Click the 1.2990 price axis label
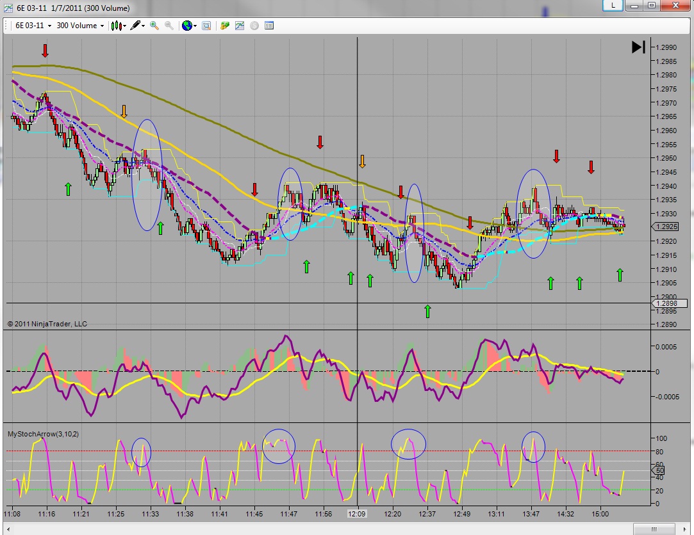Image resolution: width=694 pixels, height=535 pixels. (x=666, y=47)
